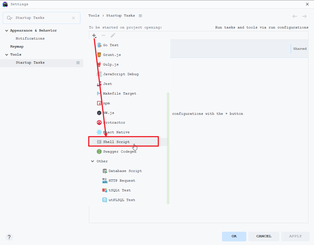Image resolution: width=314 pixels, height=245 pixels.
Task: Click the popup list scrollbar
Action: pos(168,148)
